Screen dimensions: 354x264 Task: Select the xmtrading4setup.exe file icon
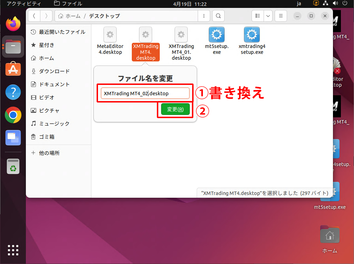click(252, 35)
